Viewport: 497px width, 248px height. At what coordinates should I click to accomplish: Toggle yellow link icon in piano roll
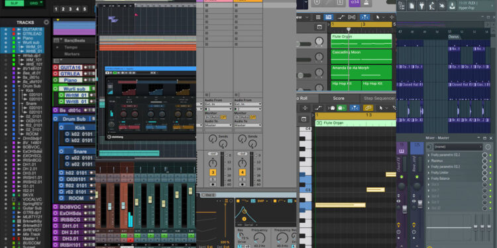coord(368,108)
